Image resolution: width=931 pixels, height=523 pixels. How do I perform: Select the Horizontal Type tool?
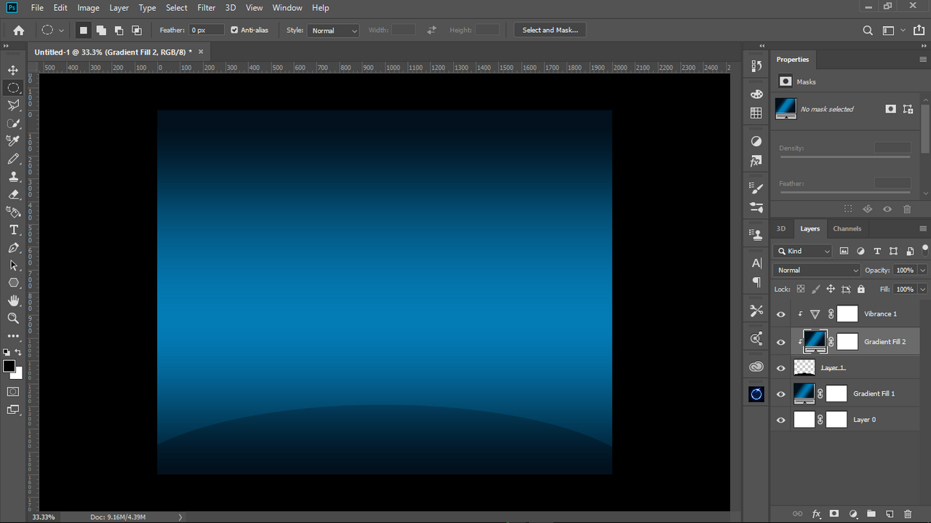pos(13,230)
